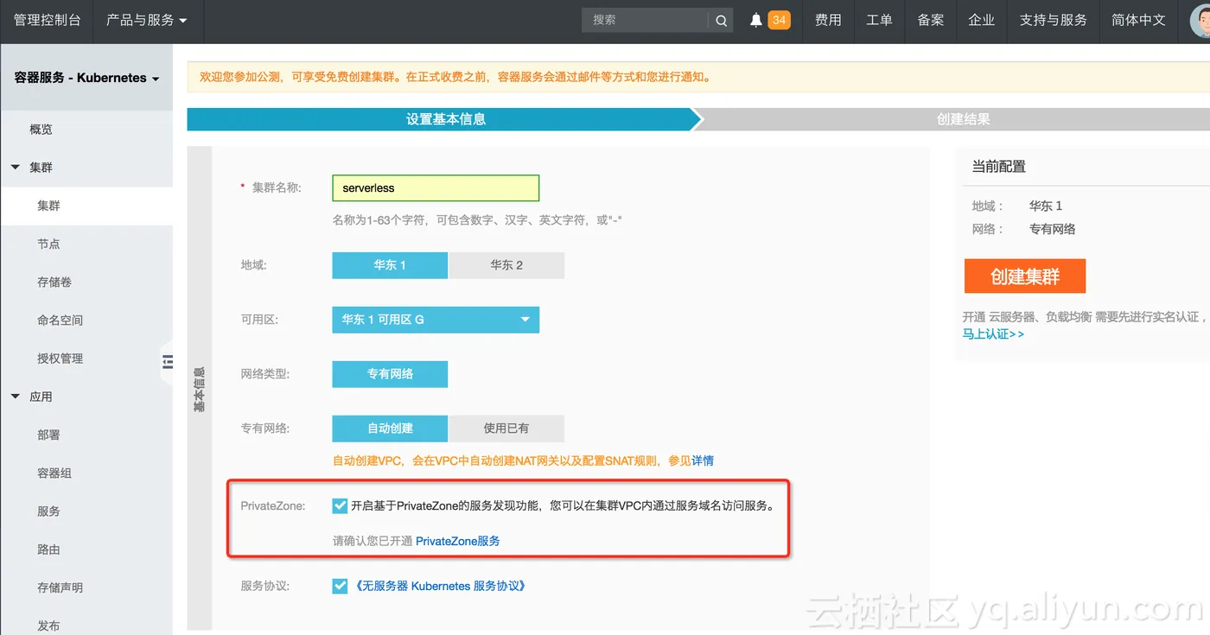Click the 创建集群 button
The image size is (1210, 635).
coord(1025,276)
